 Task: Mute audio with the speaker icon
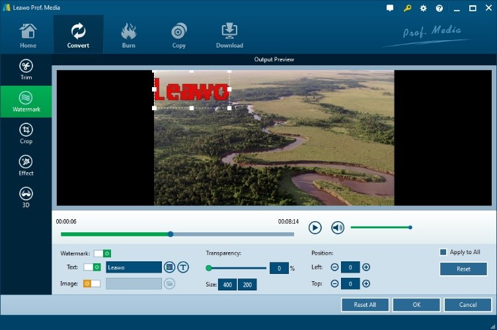tap(338, 228)
